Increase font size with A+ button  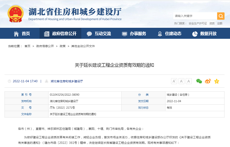tap(174, 81)
